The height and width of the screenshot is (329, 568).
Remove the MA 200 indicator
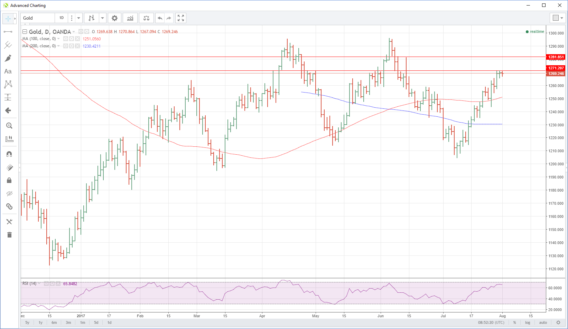point(77,46)
